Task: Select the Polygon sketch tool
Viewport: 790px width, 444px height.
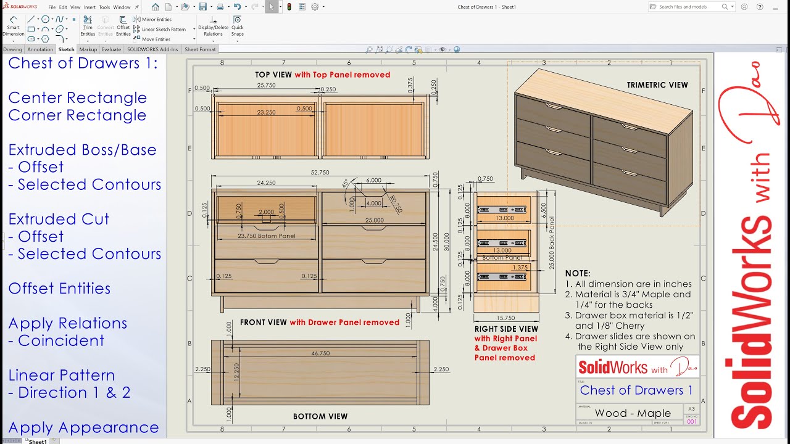Action: pyautogui.click(x=45, y=39)
